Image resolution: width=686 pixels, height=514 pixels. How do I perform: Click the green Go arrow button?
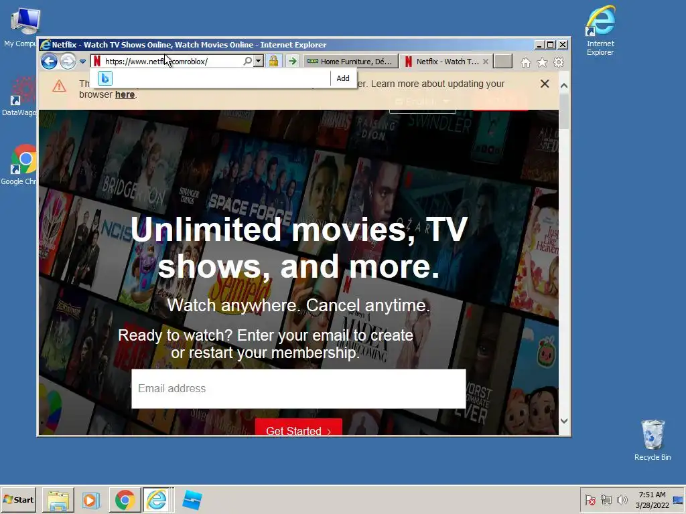point(292,61)
